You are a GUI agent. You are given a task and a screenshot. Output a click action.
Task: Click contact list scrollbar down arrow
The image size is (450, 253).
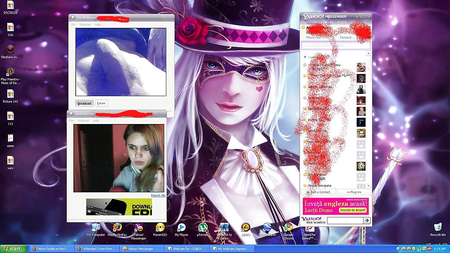[369, 186]
